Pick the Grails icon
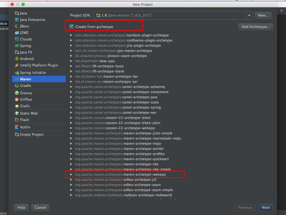The height and width of the screenshot is (215, 286). coord(17,106)
